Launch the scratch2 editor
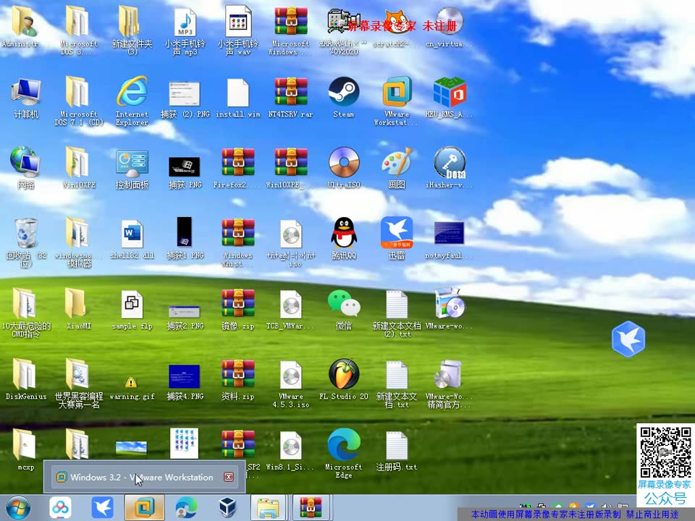 [395, 22]
